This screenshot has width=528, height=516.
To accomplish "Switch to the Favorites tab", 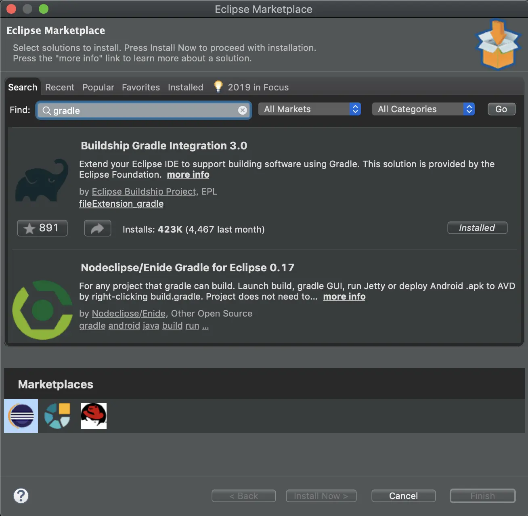I will (x=141, y=87).
